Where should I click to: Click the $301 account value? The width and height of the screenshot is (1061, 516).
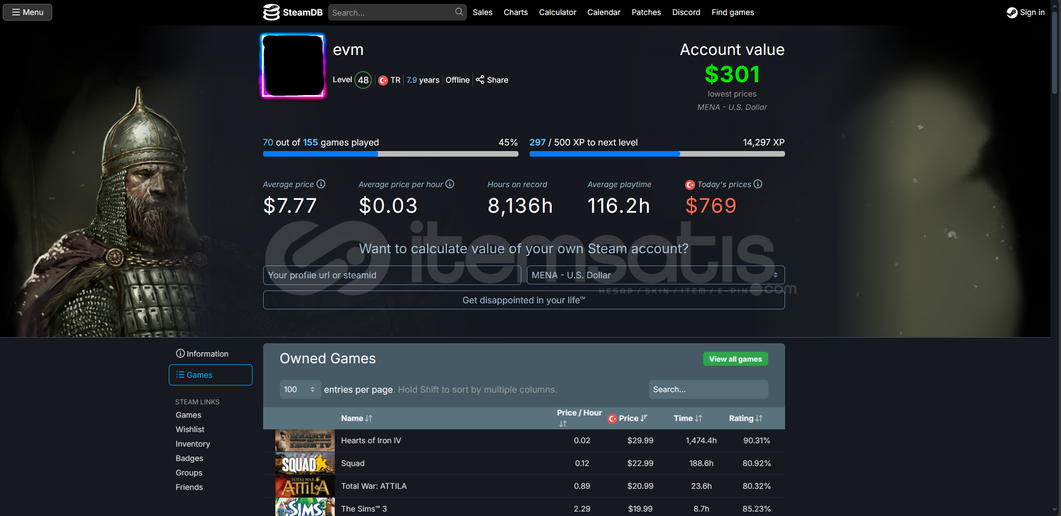click(x=732, y=74)
